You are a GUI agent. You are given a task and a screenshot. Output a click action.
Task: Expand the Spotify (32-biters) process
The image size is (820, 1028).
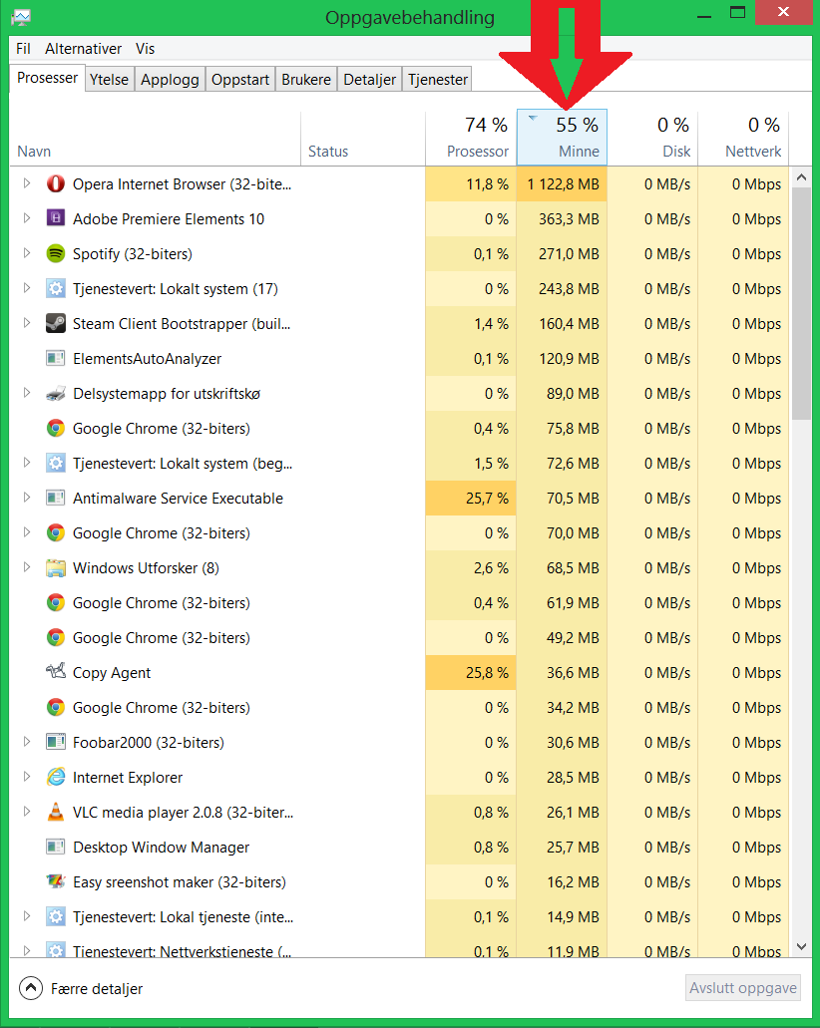27,253
